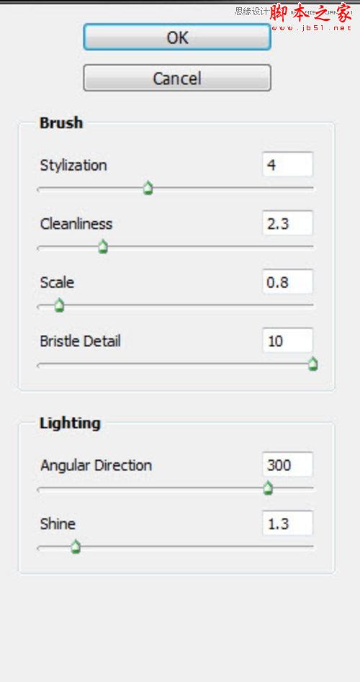Select the Scale slider thumb

[x=60, y=306]
